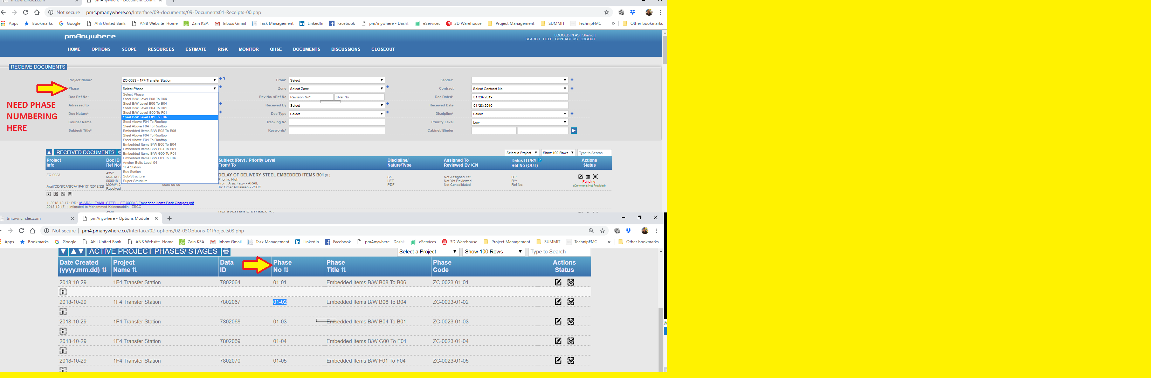Click the Keywords input field

[337, 131]
